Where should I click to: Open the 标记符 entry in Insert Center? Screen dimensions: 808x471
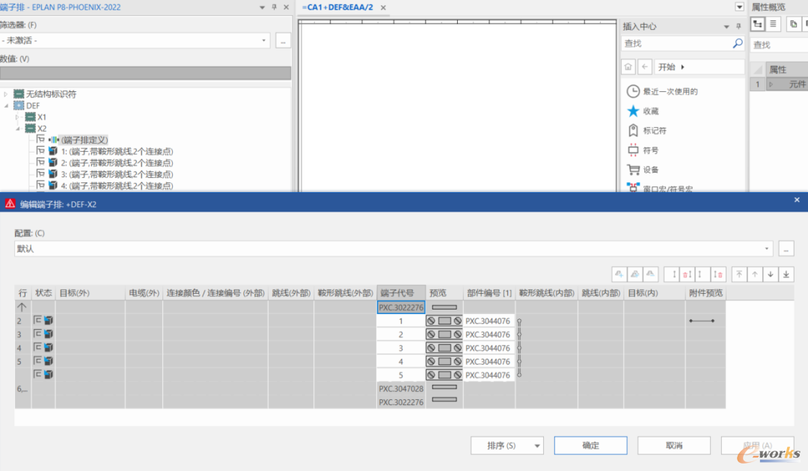(x=646, y=130)
